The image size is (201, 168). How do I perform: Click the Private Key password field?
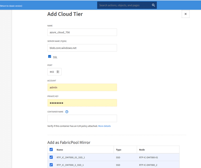pos(82,103)
